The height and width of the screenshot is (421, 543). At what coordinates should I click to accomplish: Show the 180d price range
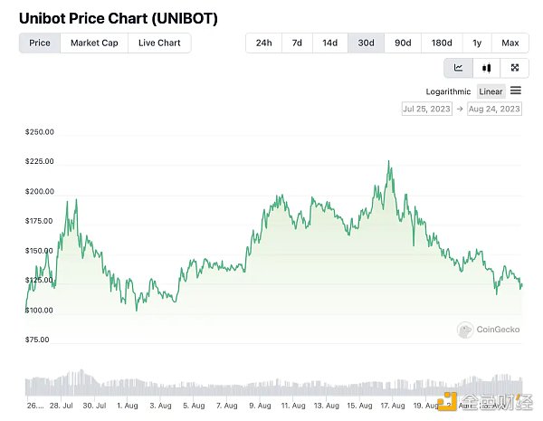pyautogui.click(x=442, y=43)
